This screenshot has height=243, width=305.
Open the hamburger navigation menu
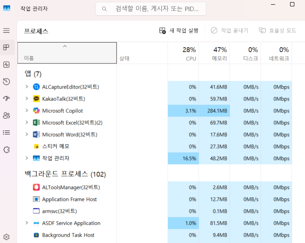click(6, 31)
